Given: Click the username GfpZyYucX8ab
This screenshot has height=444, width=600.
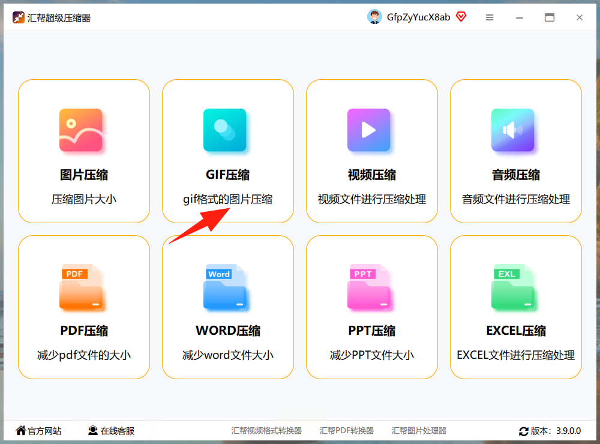Looking at the screenshot, I should tap(418, 17).
